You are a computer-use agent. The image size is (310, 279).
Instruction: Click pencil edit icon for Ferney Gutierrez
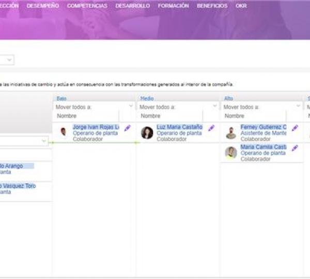tap(295, 128)
